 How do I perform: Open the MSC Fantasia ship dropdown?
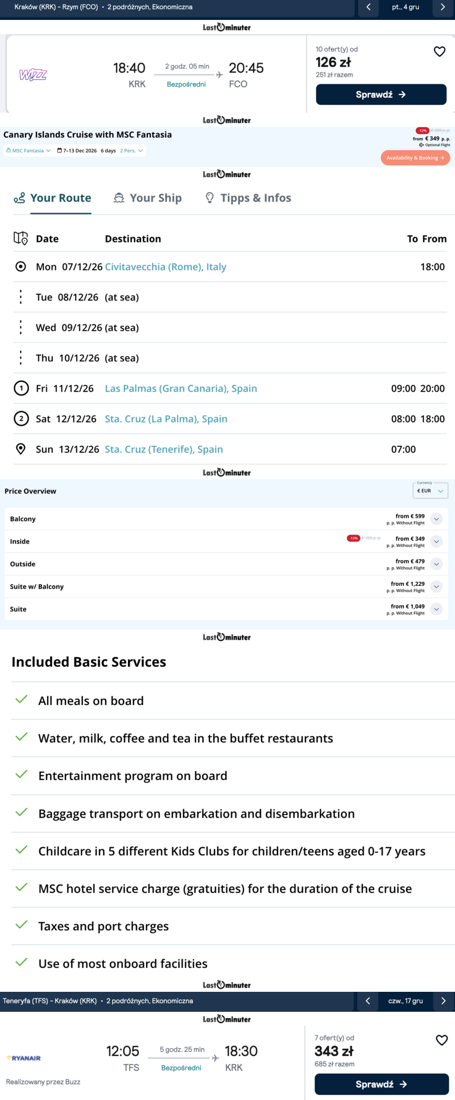28,151
